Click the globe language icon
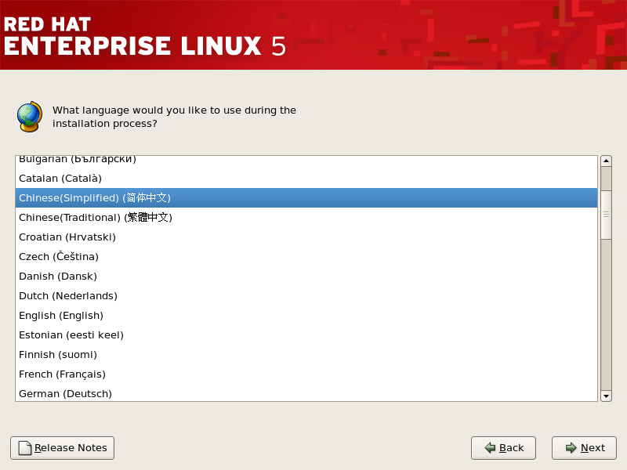Image resolution: width=627 pixels, height=470 pixels. click(29, 117)
